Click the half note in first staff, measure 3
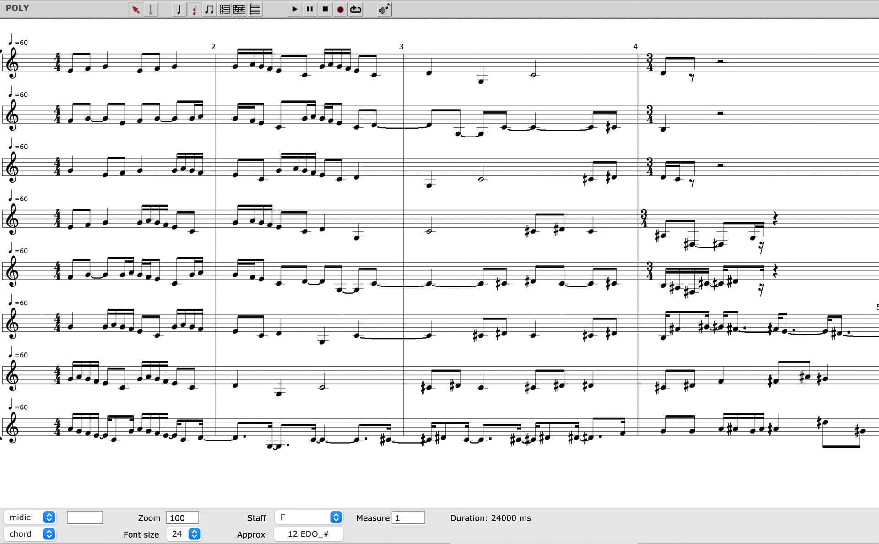The image size is (879, 544). click(533, 69)
